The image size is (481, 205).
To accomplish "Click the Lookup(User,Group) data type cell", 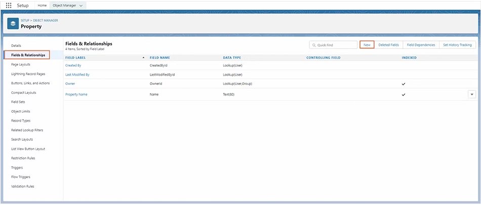I will tap(238, 83).
